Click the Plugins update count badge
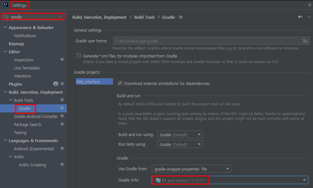This screenshot has width=313, height=188. (56, 84)
